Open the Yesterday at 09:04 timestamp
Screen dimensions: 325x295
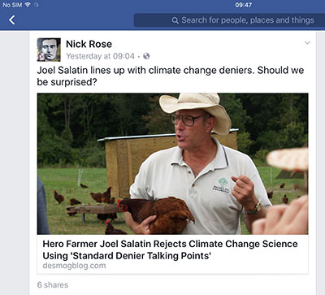point(100,56)
